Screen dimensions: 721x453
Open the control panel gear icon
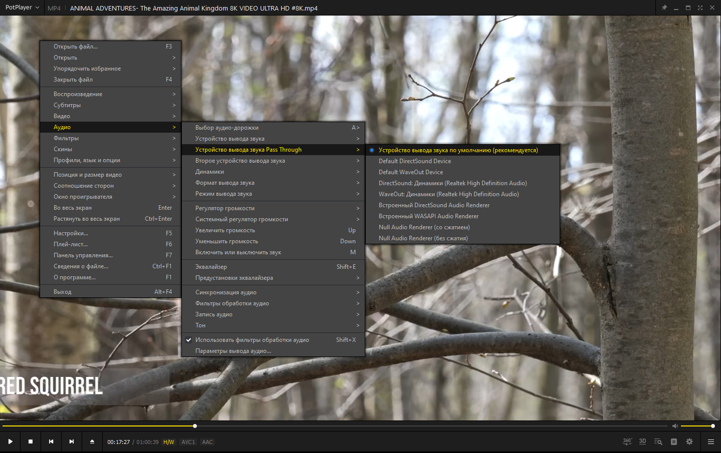(x=689, y=441)
